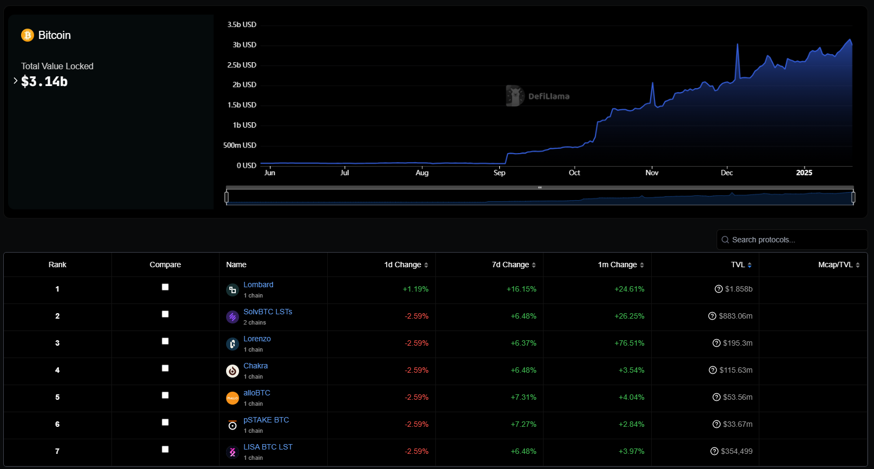Click the Lorenzo protocol logo icon
Viewport: 874px width, 469px height.
click(x=232, y=344)
